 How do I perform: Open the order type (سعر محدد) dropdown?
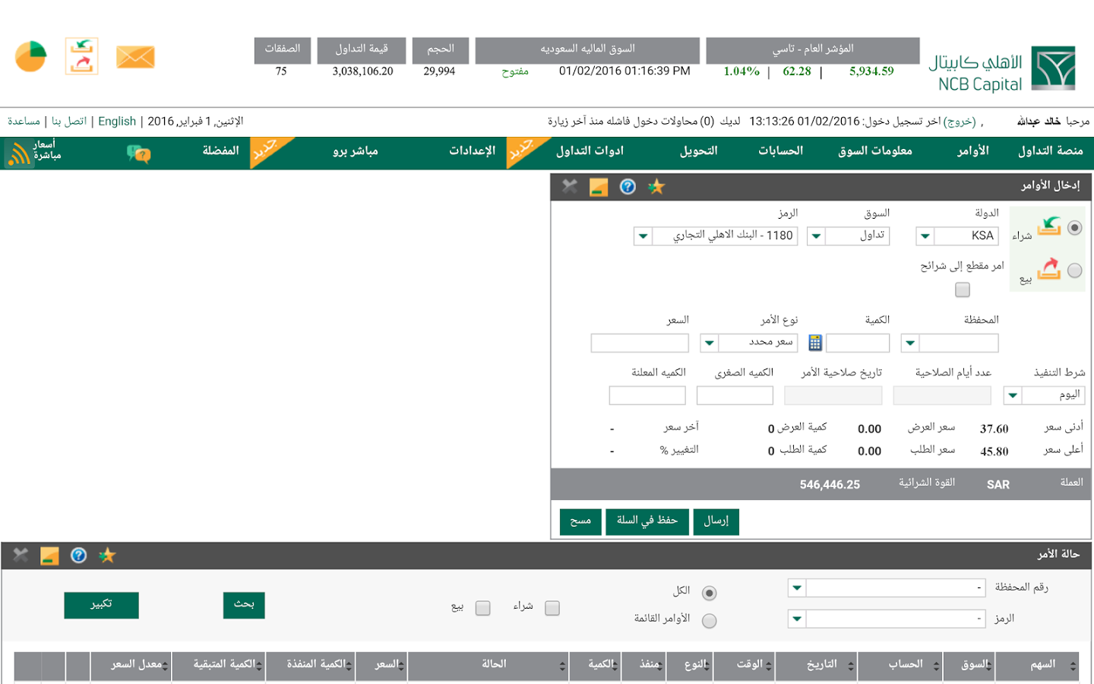(x=709, y=343)
